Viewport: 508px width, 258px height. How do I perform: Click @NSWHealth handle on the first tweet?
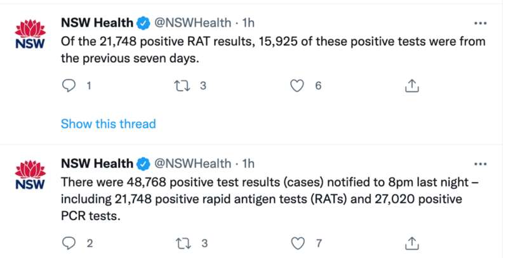point(192,23)
